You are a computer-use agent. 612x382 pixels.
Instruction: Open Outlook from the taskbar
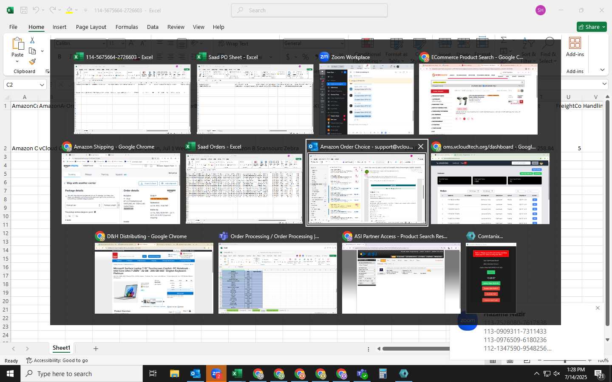tap(195, 374)
